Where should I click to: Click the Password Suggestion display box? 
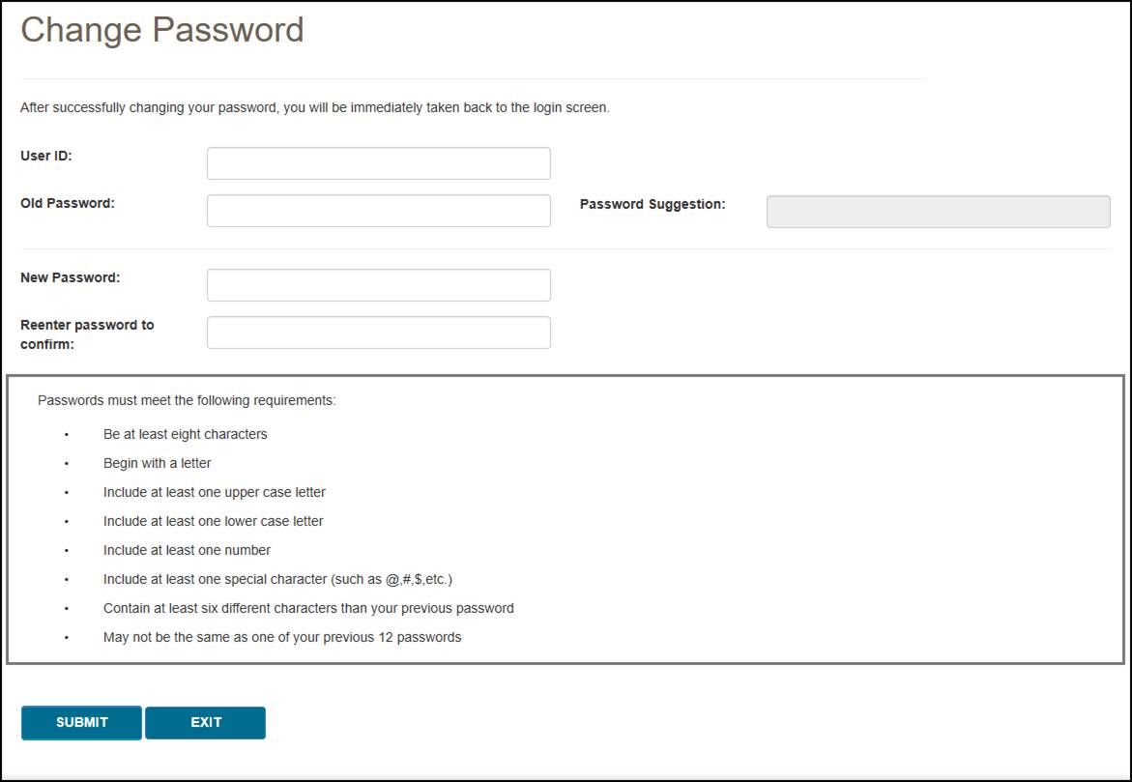pyautogui.click(x=937, y=211)
